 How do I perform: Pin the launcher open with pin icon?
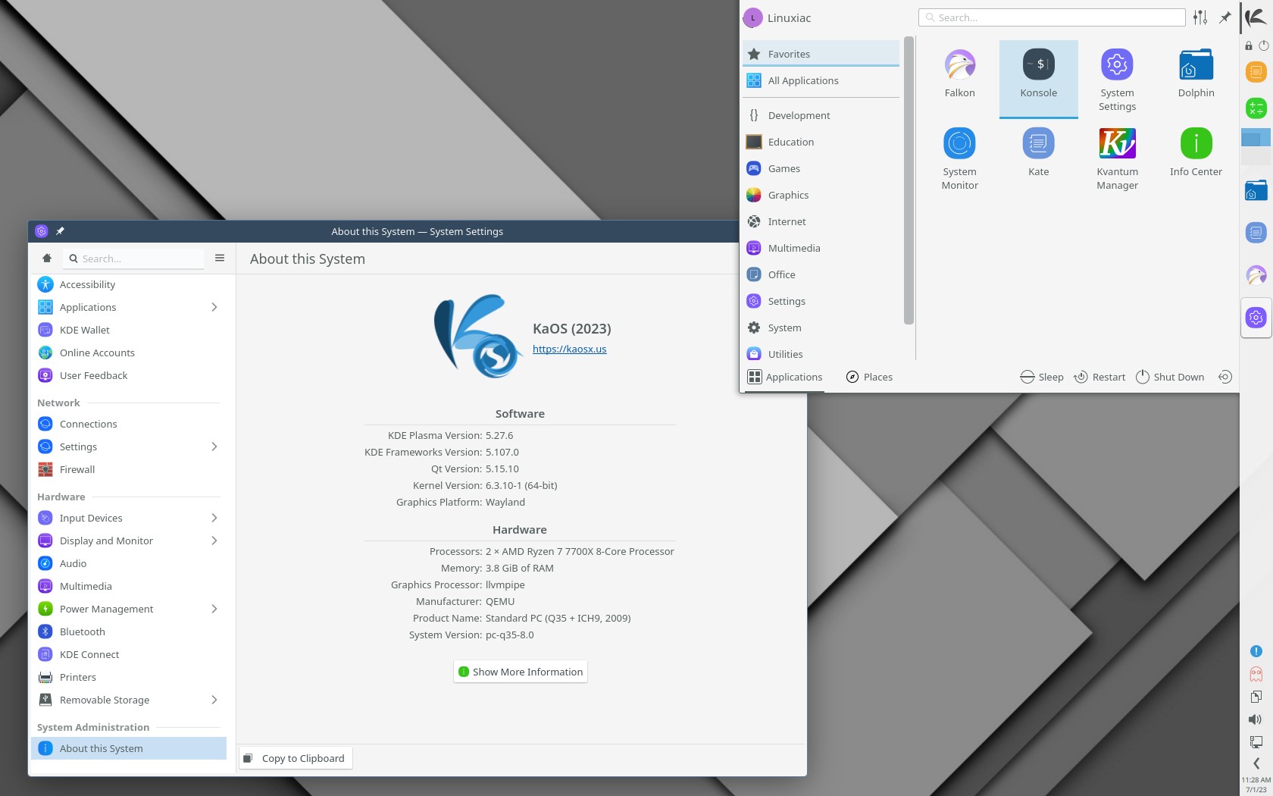pyautogui.click(x=1225, y=17)
